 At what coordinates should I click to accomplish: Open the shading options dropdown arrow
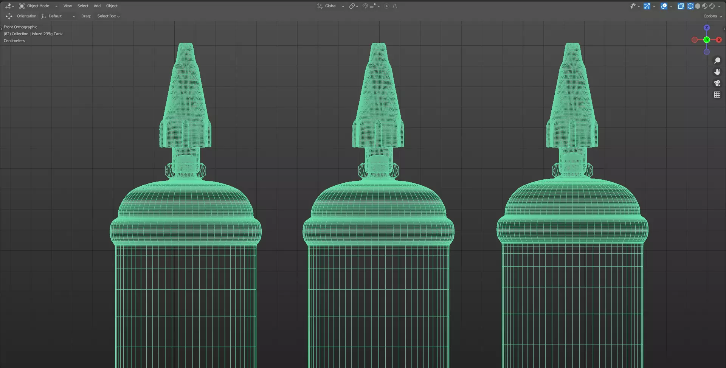[719, 6]
